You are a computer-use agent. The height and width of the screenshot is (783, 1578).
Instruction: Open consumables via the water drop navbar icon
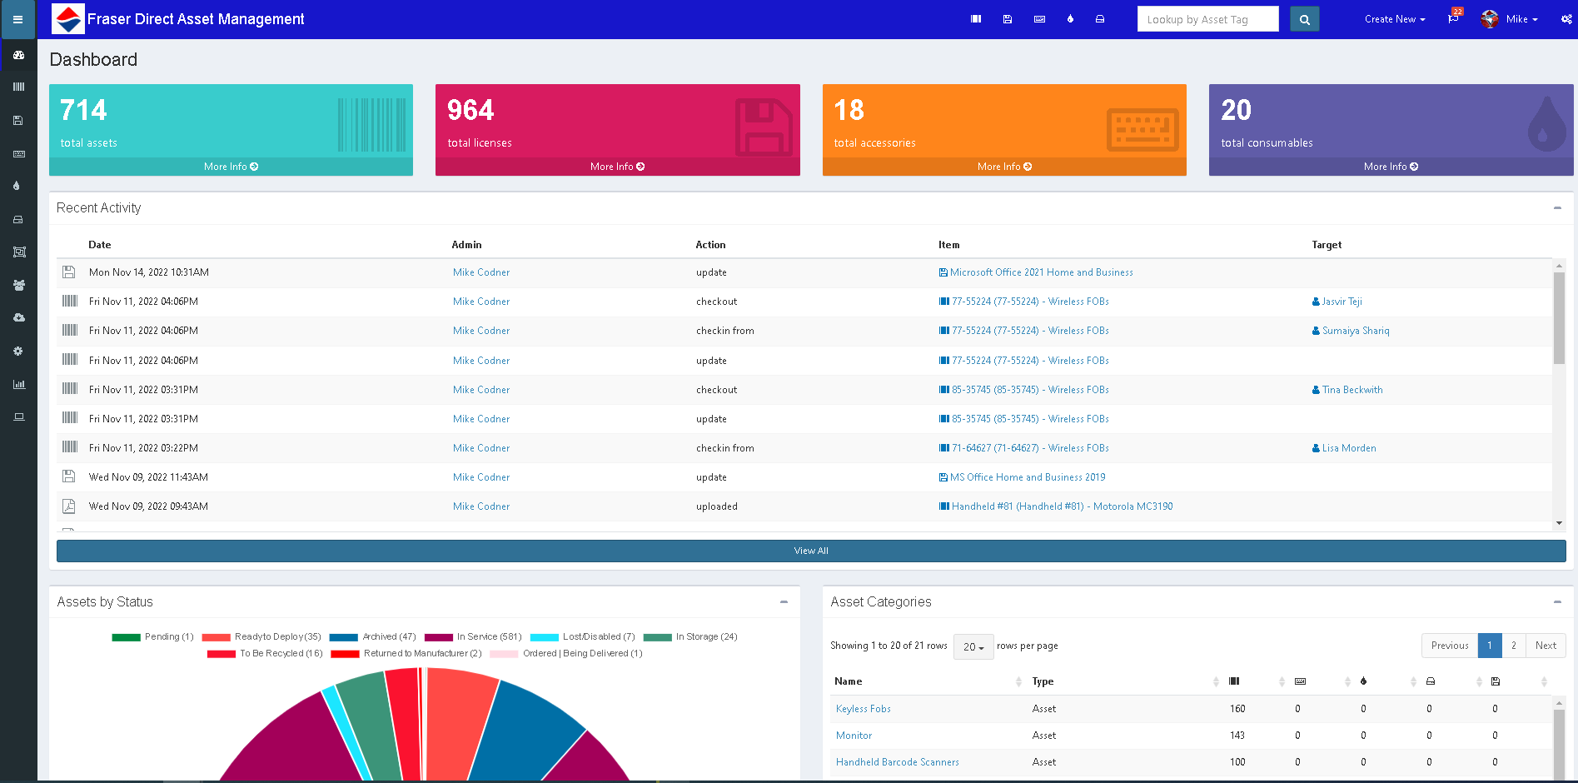click(1071, 18)
